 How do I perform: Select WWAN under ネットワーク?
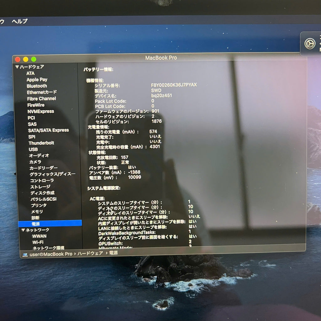[x=39, y=236]
